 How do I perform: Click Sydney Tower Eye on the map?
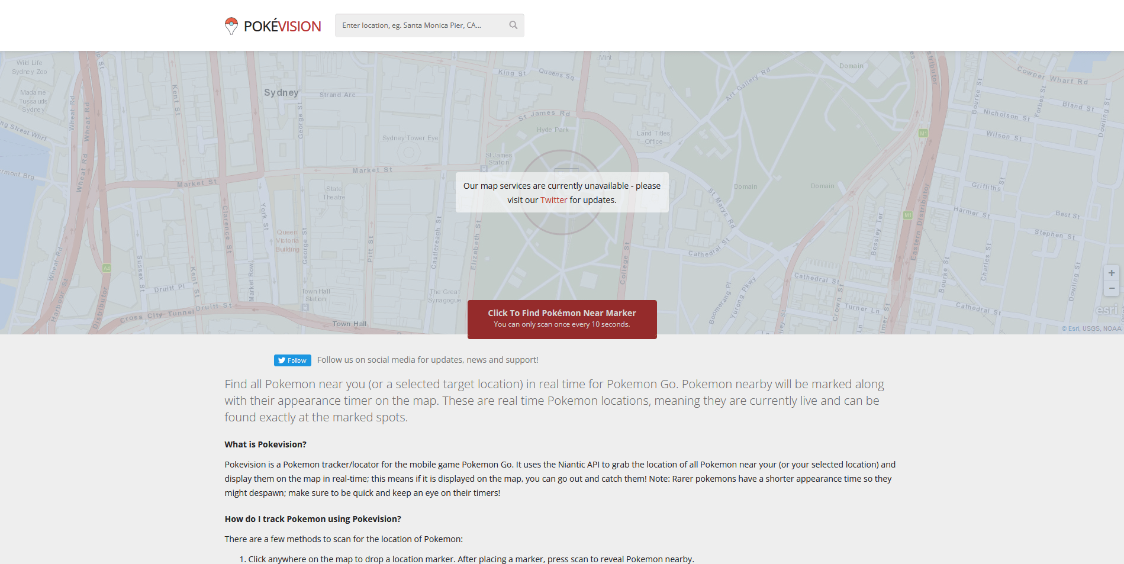(411, 137)
